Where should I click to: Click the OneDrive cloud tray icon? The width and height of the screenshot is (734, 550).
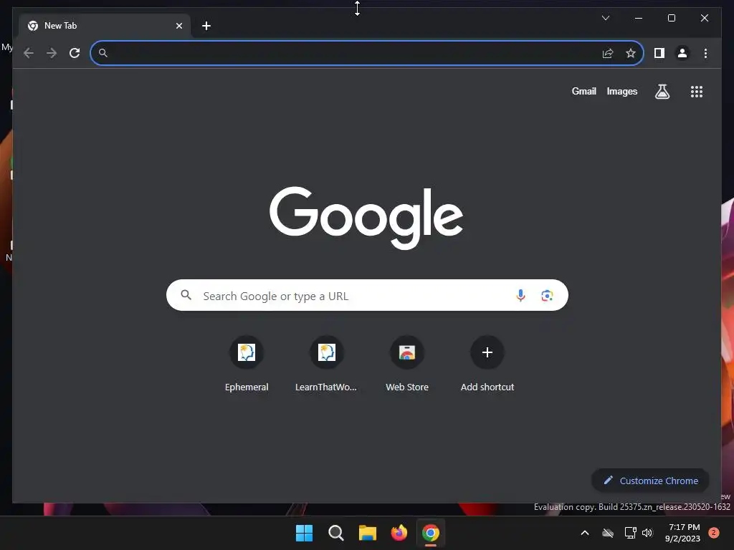point(608,533)
